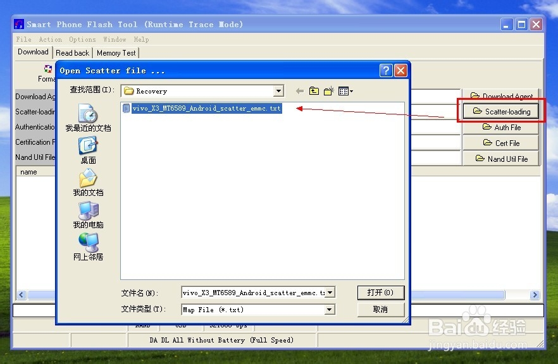Open Network Places (网上邻居) shortcut
558x364 pixels.
(x=89, y=247)
